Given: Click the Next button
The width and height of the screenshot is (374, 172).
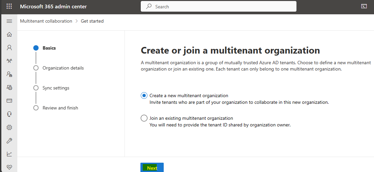Looking at the screenshot, I should (152, 167).
